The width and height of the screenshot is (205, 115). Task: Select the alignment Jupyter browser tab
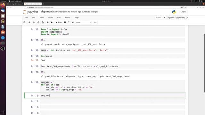pyautogui.click(x=33, y=4)
